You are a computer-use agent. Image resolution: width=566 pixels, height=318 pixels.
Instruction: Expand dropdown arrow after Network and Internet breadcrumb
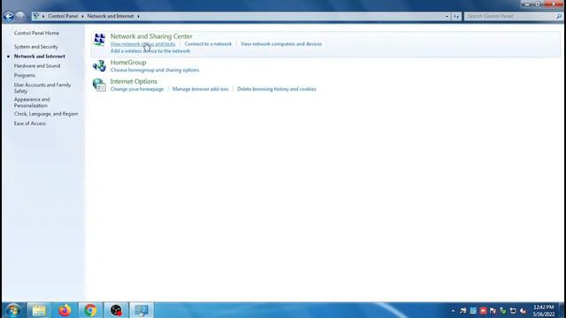tap(138, 16)
